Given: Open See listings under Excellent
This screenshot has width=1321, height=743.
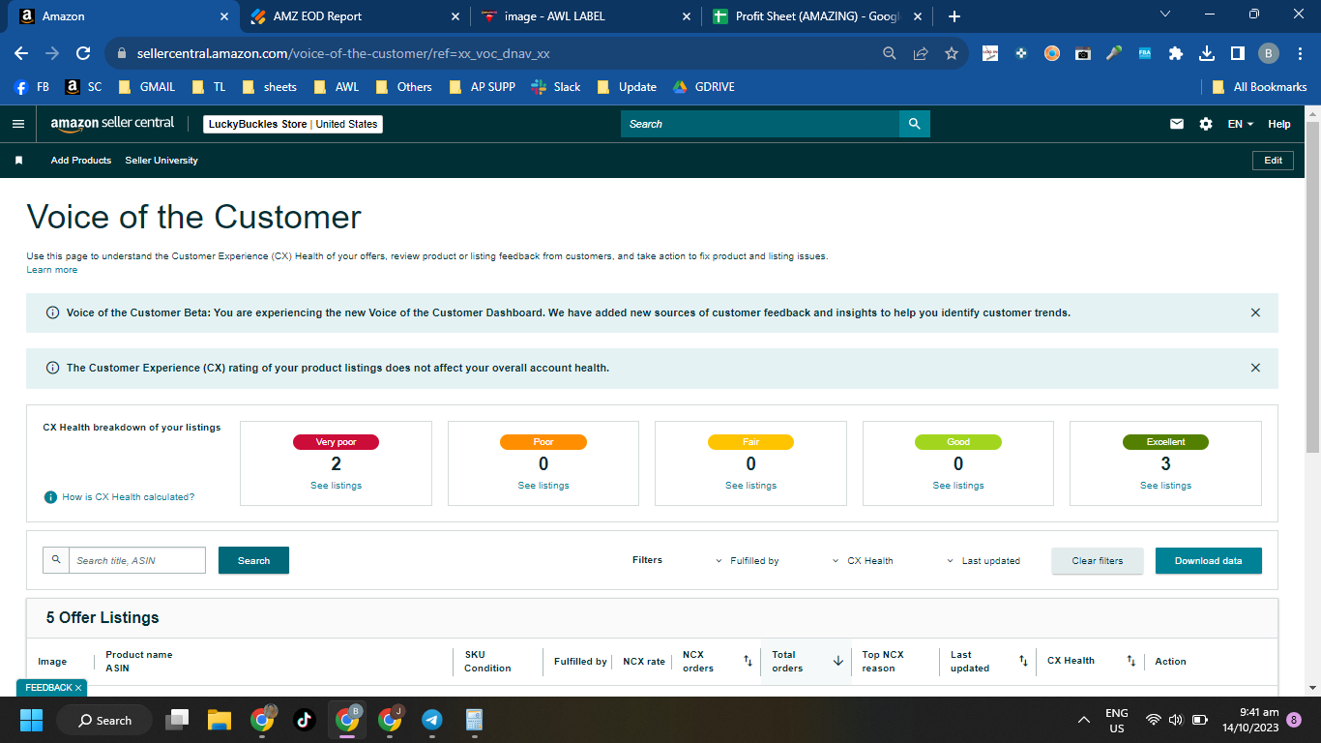Looking at the screenshot, I should (1165, 486).
